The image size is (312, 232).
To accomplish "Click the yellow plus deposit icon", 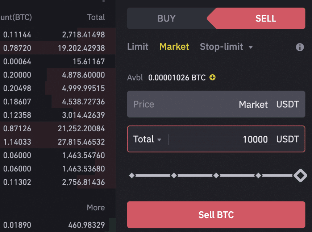I will point(212,77).
